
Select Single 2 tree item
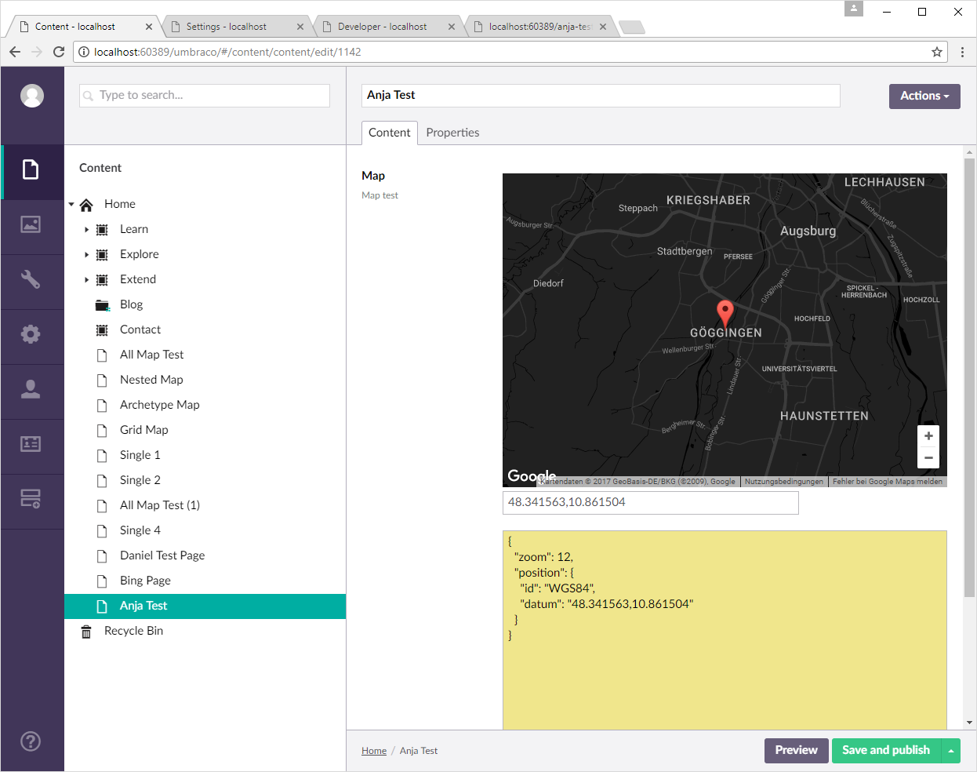click(x=140, y=481)
